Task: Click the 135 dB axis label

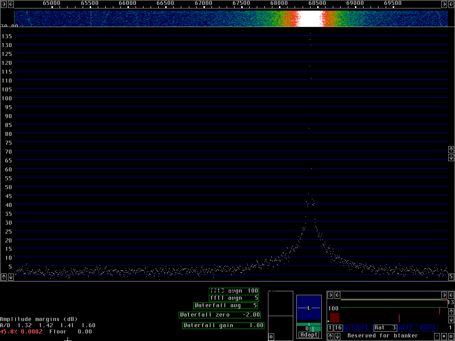Action: point(6,36)
